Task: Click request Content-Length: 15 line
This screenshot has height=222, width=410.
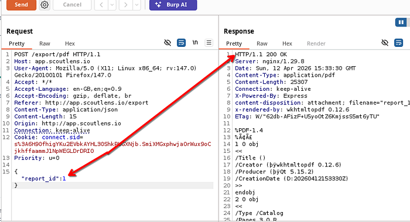Action: click(45, 117)
